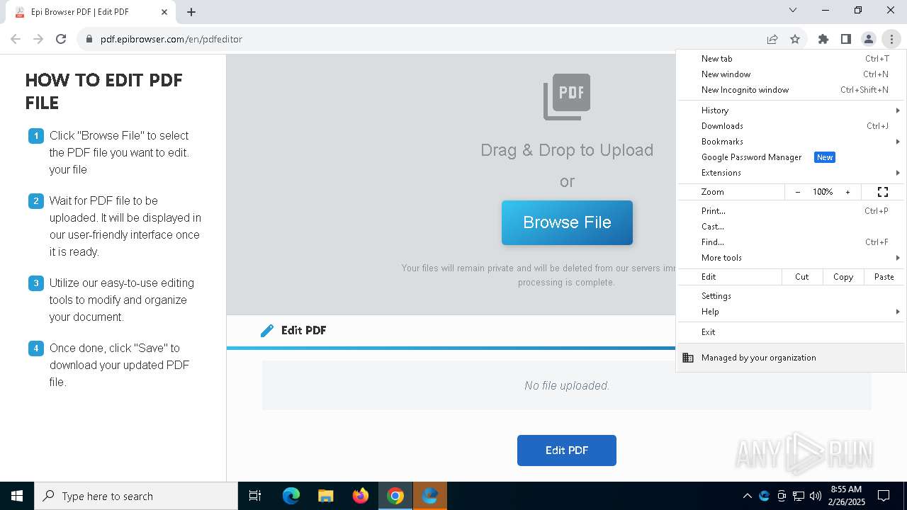Viewport: 907px width, 510px height.
Task: Open network status tray icon
Action: tap(799, 496)
